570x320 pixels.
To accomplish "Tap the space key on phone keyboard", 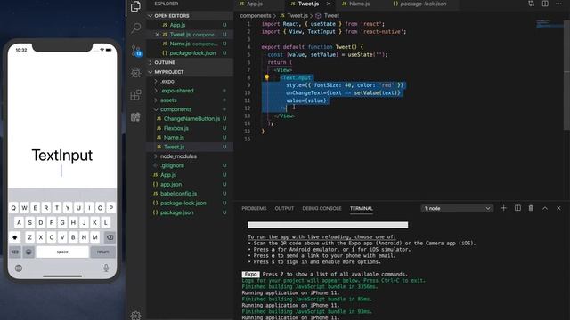I will [62, 252].
